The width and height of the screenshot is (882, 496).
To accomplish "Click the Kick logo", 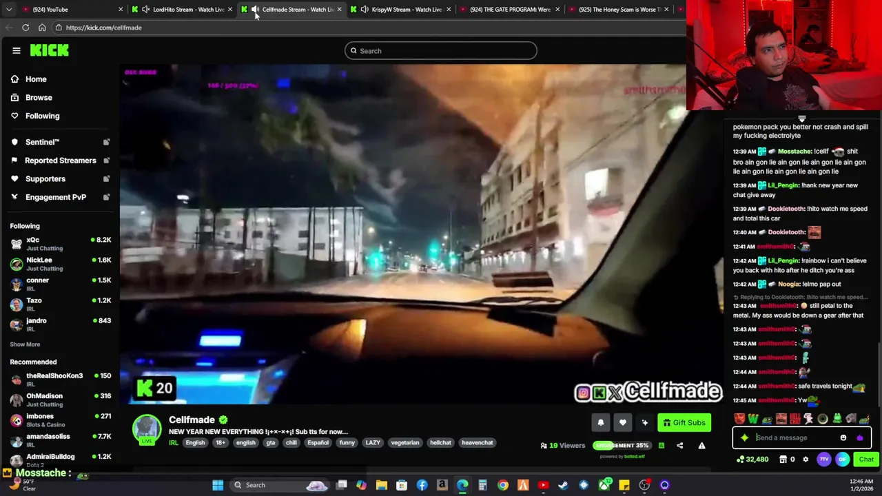I will click(x=50, y=50).
